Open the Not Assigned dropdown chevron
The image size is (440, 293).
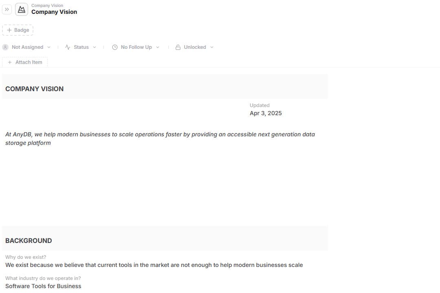point(49,47)
